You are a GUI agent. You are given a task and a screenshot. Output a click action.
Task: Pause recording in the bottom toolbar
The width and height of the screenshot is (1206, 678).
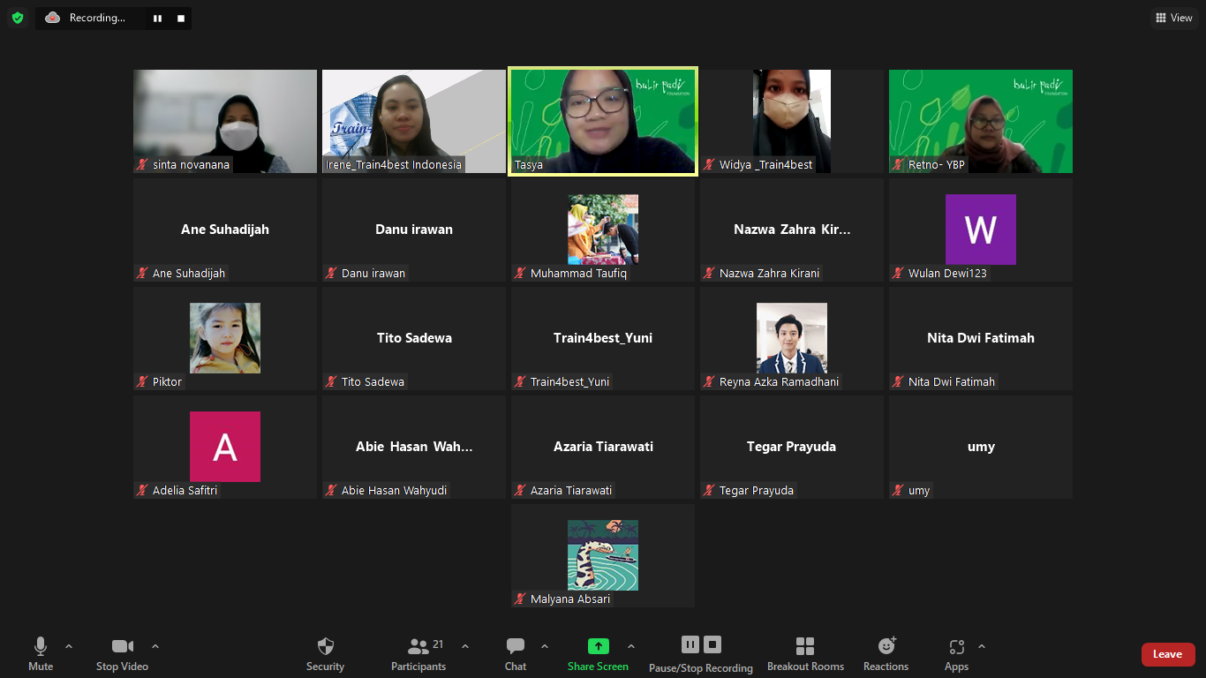(x=690, y=645)
